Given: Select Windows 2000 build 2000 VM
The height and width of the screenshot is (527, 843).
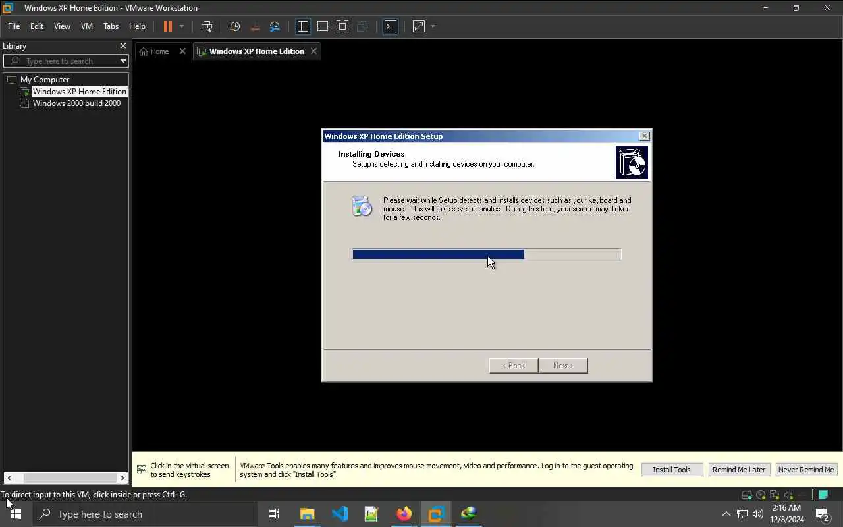Looking at the screenshot, I should pos(76,103).
